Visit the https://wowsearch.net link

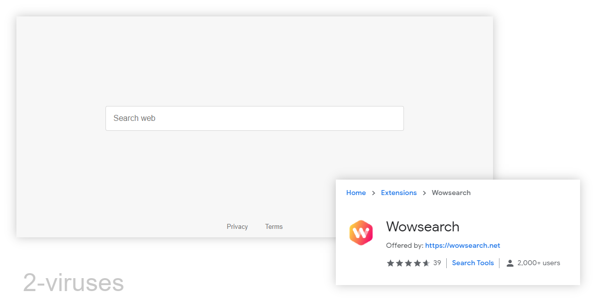pyautogui.click(x=462, y=245)
